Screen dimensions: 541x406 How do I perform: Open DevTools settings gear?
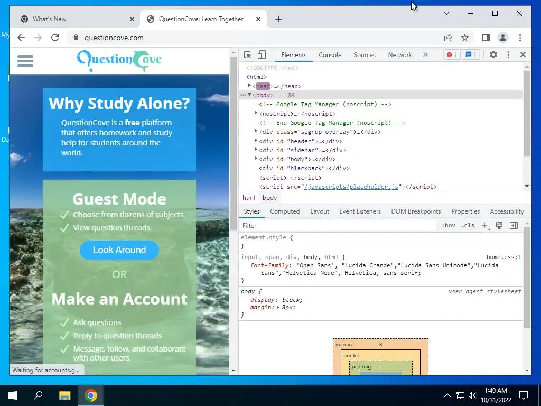(493, 54)
